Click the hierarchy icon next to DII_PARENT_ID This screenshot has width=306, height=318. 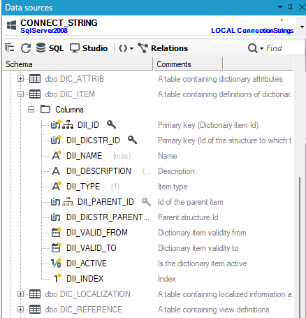(68, 202)
